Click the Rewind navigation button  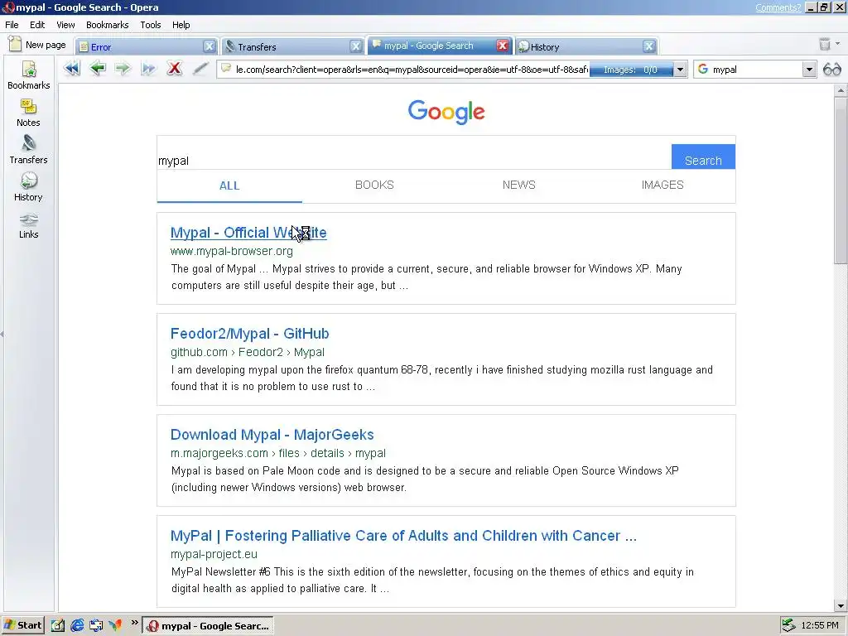(71, 69)
